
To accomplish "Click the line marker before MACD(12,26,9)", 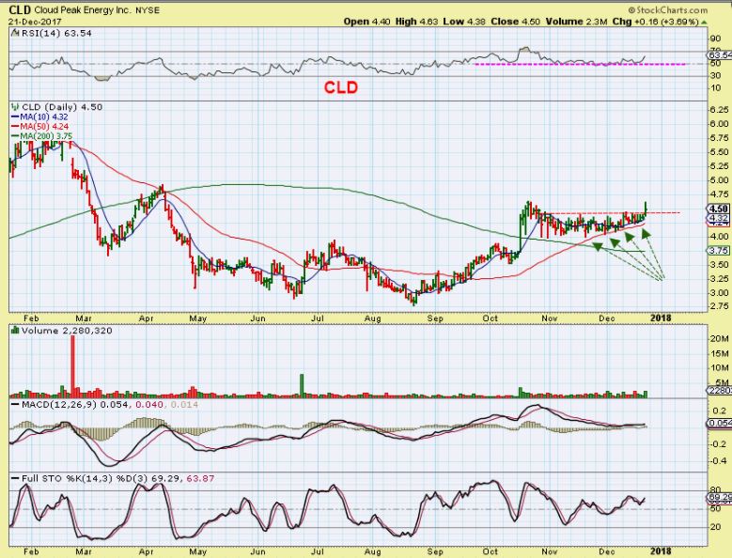I will [x=15, y=405].
